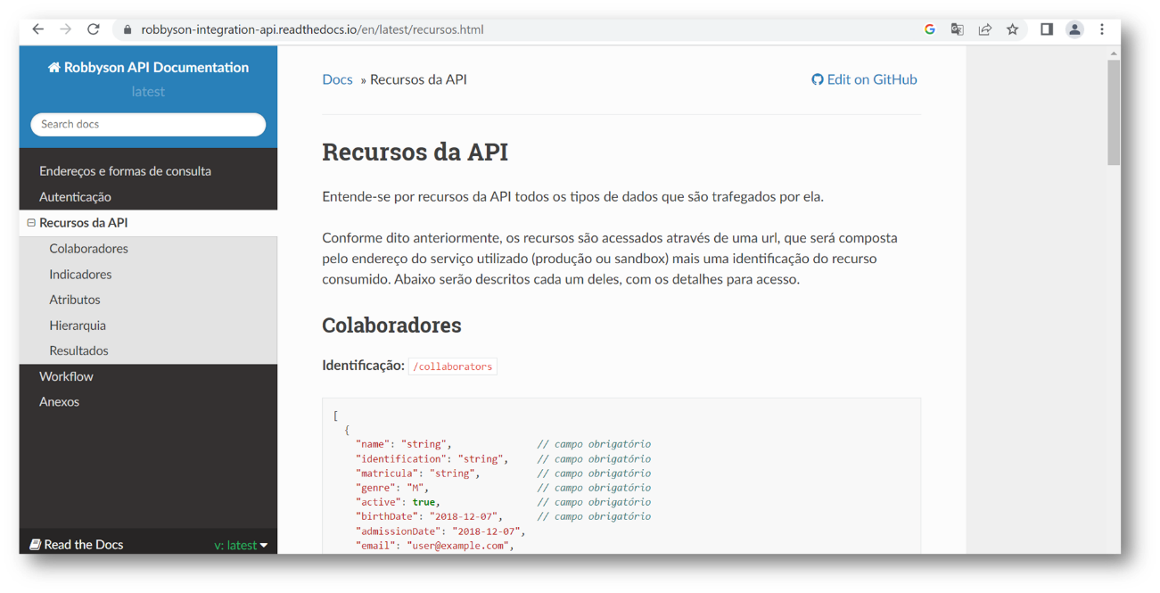
Task: Click the page vertical scrollbar thumb
Action: point(1114,112)
